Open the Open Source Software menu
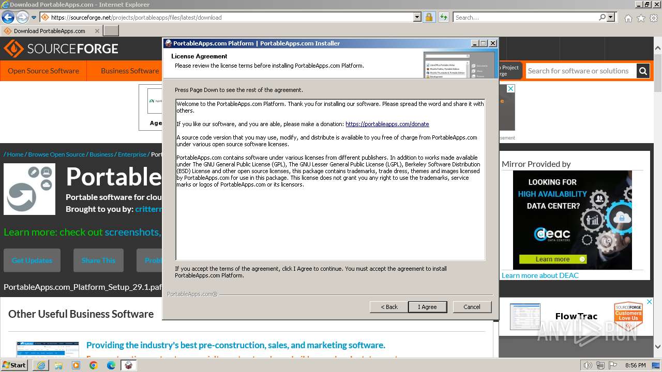662x372 pixels. pos(43,71)
